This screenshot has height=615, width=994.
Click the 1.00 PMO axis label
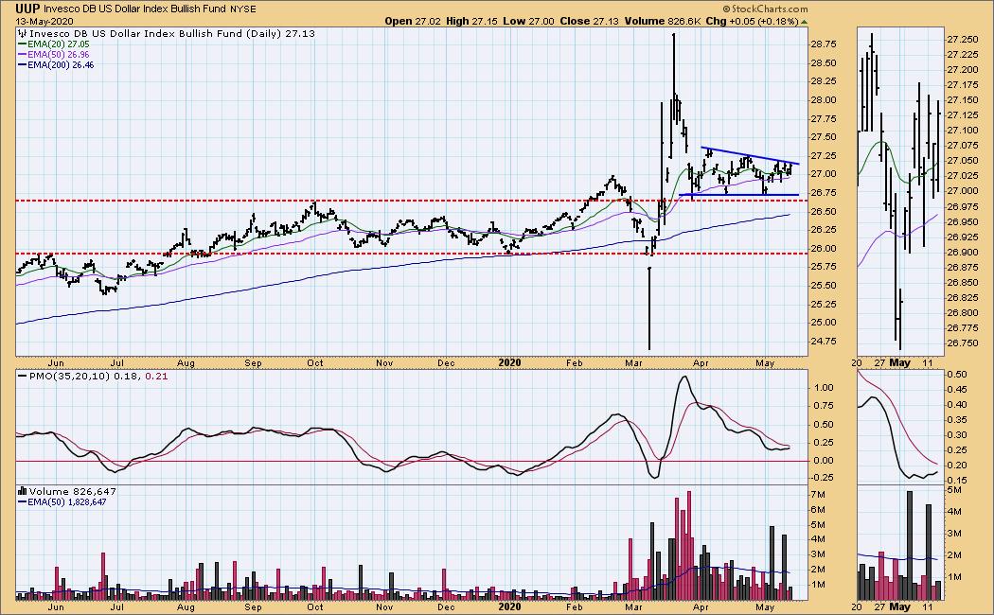pos(823,388)
